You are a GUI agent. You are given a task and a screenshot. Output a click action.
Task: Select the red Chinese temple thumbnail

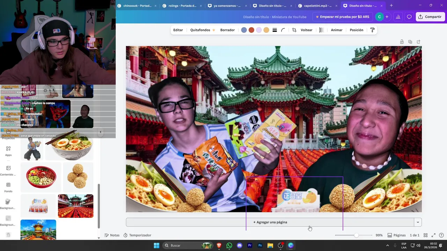coord(76,206)
